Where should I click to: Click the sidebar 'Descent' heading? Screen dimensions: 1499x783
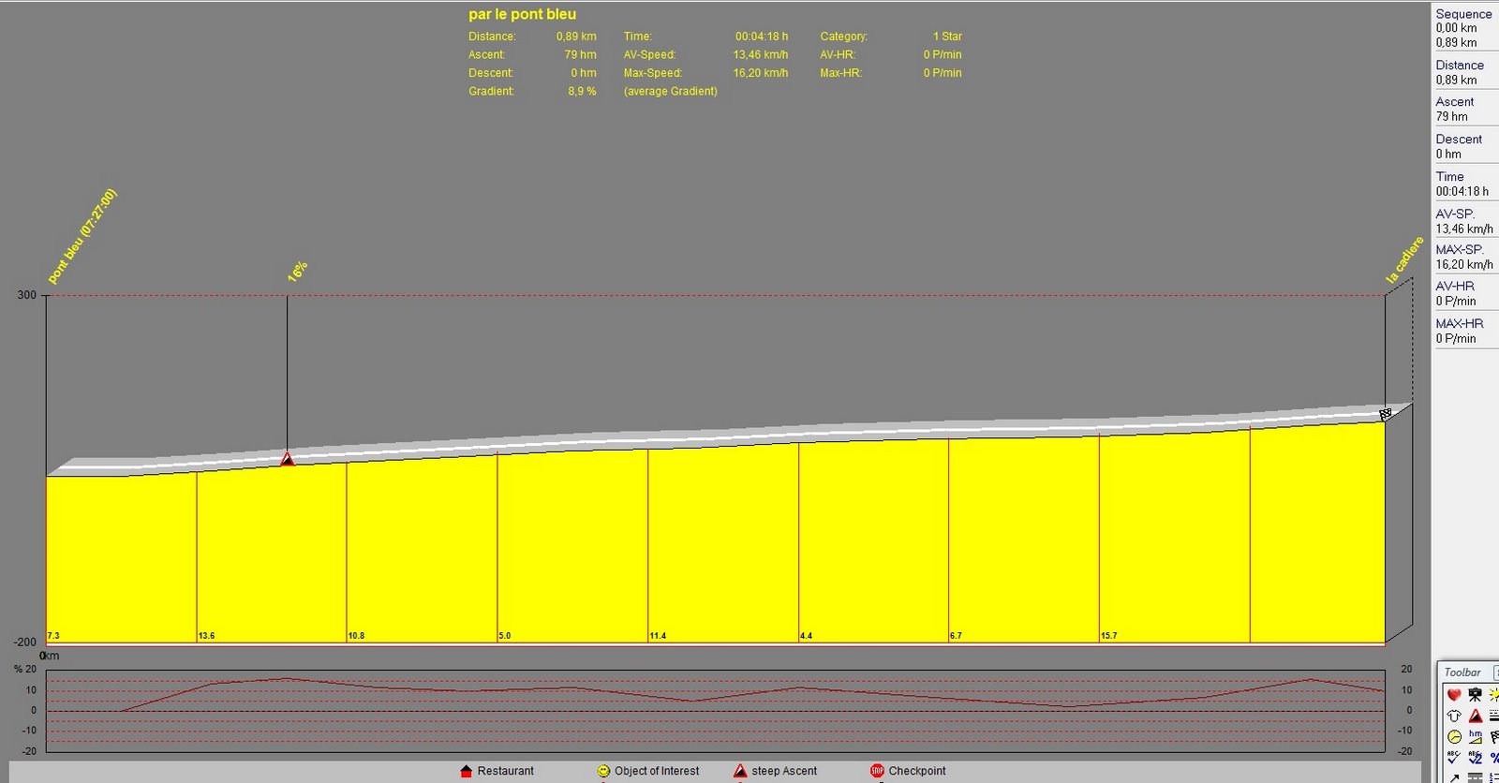coord(1459,139)
